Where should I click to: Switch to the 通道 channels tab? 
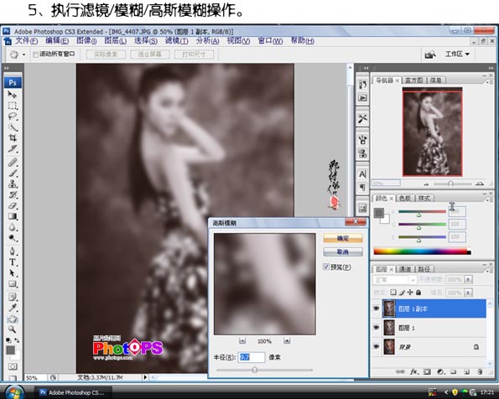coord(405,269)
